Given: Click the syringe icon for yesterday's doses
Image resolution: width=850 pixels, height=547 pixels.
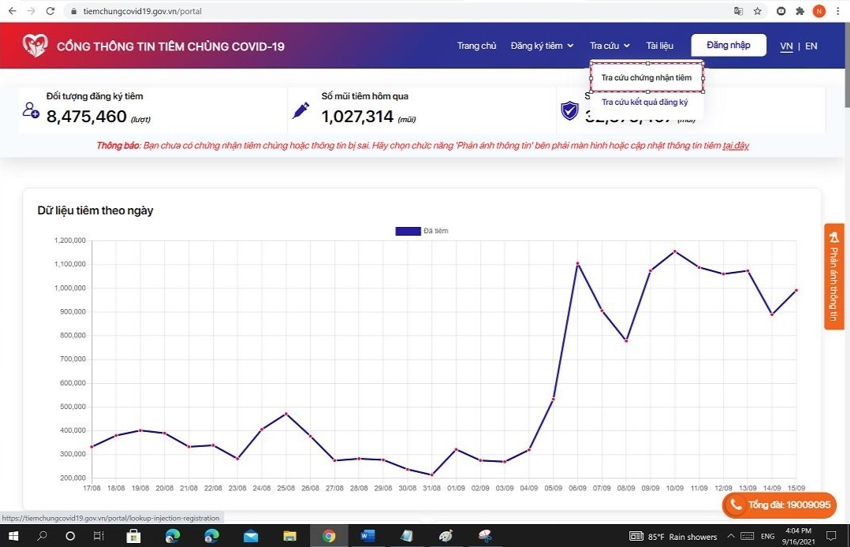Looking at the screenshot, I should [300, 110].
